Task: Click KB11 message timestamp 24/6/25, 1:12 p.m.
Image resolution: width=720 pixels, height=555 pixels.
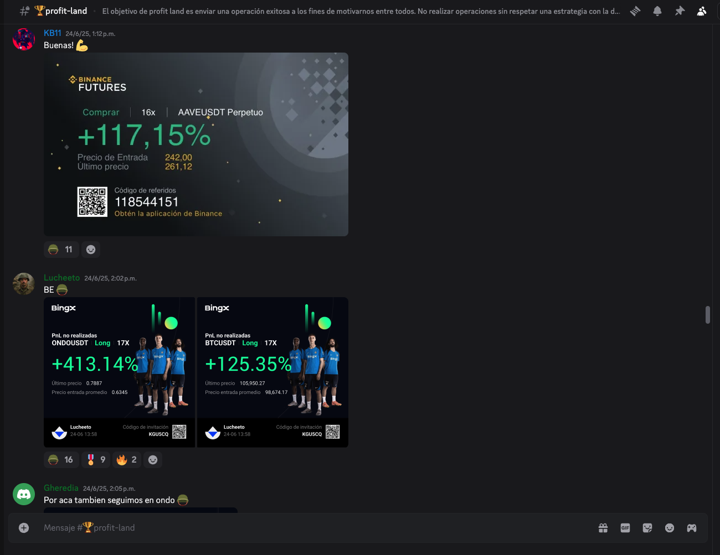Action: click(90, 34)
